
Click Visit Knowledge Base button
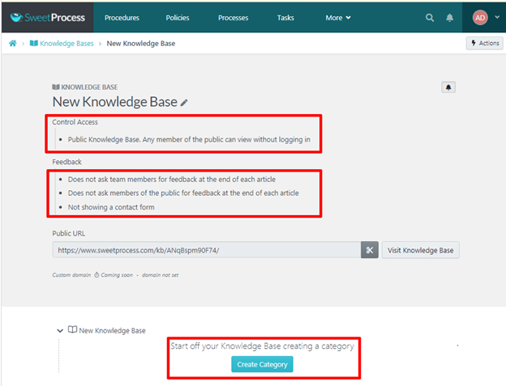click(x=421, y=250)
